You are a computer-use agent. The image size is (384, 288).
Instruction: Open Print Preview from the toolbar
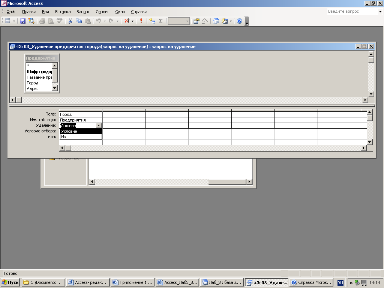(51, 21)
